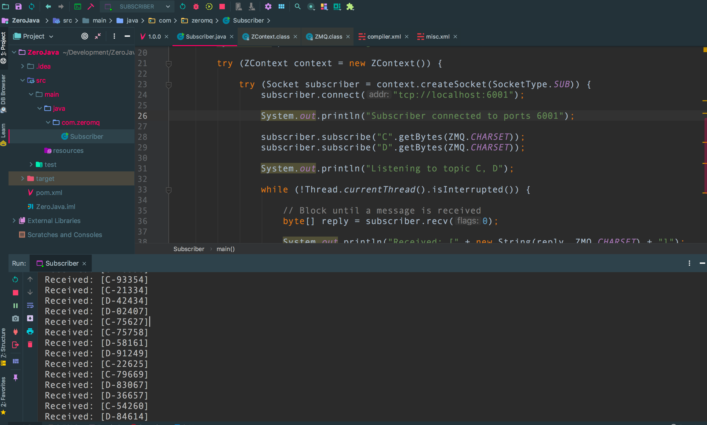Run Subscriber with Coverage
The width and height of the screenshot is (707, 425).
pyautogui.click(x=209, y=6)
